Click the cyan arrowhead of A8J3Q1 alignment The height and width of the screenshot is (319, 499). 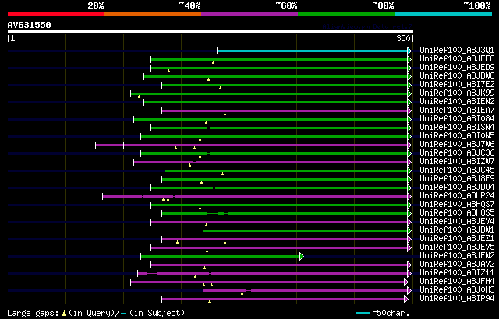tap(409, 51)
